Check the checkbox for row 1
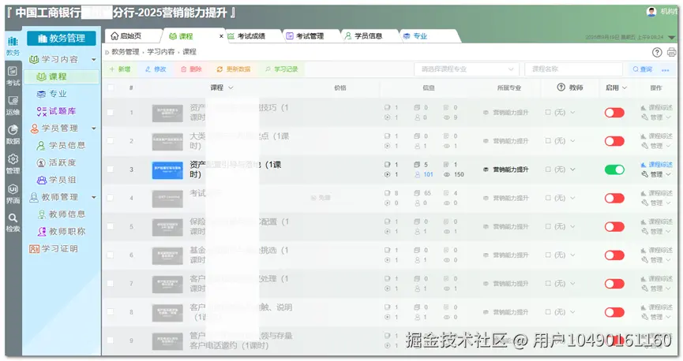Screen dimensions: 683x361 click(111, 113)
